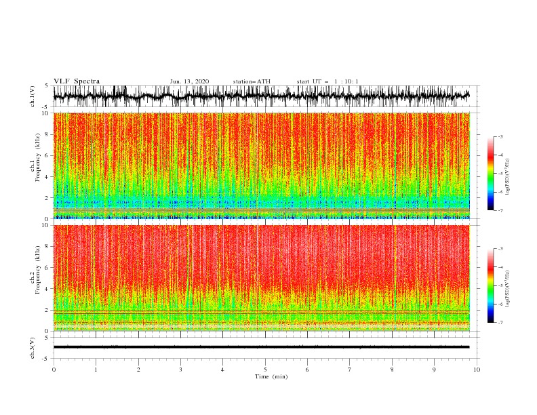Viewport: 537px width, 415px height.
Task: Click time axis tick label 1
Action: tap(96, 370)
